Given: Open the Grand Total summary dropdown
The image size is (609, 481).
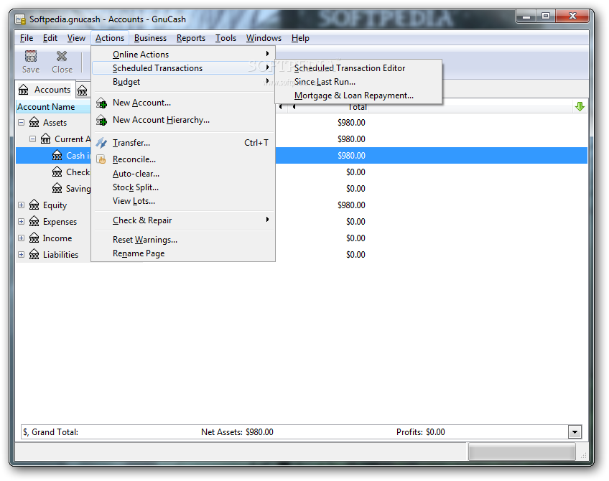Looking at the screenshot, I should click(575, 431).
